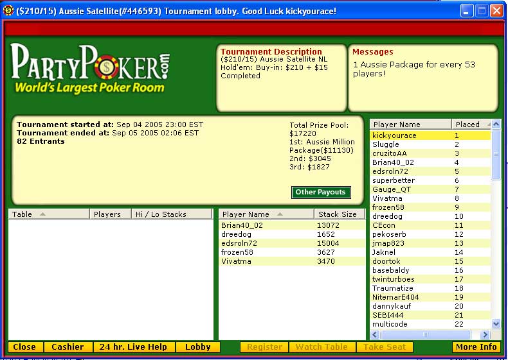This screenshot has width=508, height=360.
Task: Sort by the Players column header
Action: (111, 214)
